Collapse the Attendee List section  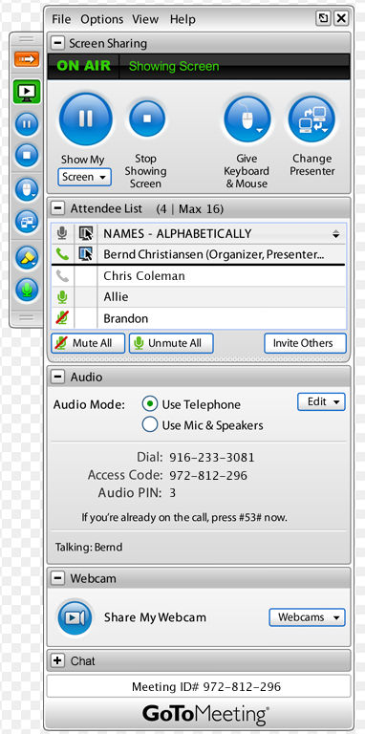(57, 208)
